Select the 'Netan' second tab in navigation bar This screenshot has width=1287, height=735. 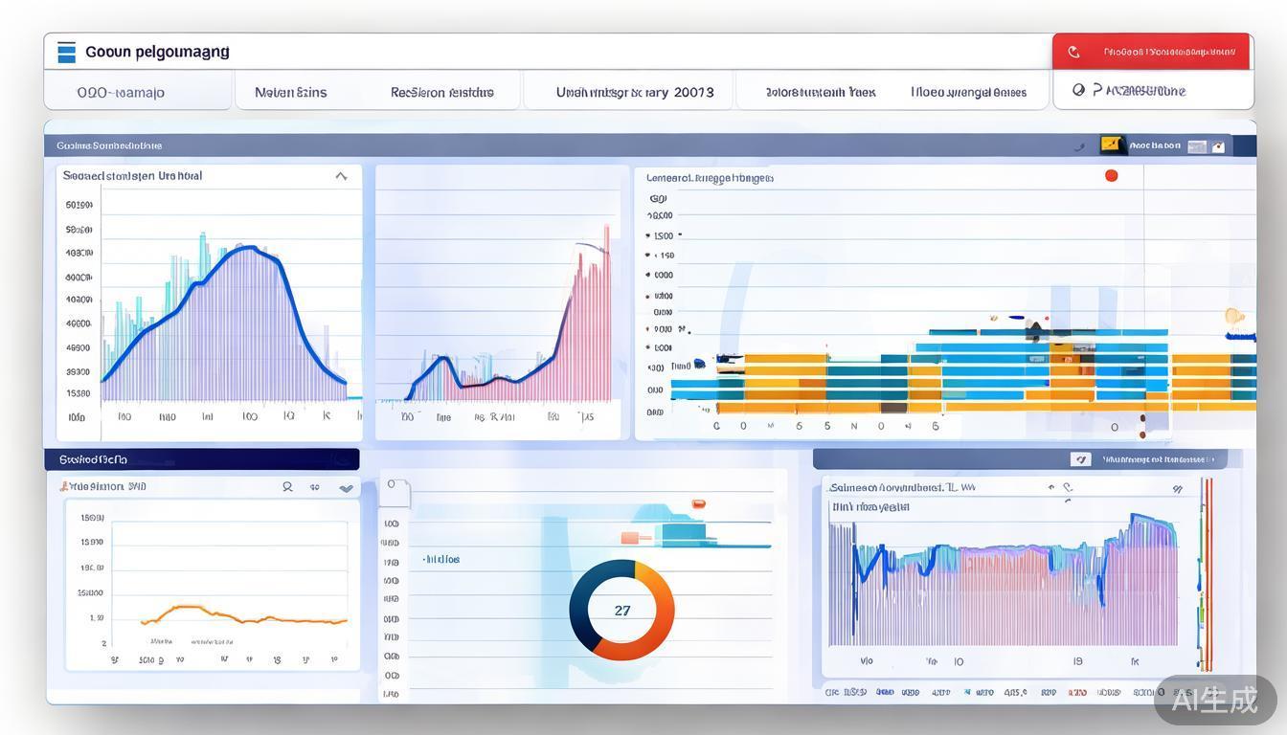coord(290,92)
